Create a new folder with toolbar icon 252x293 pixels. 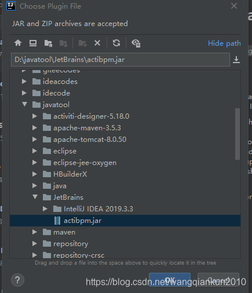coord(82,43)
